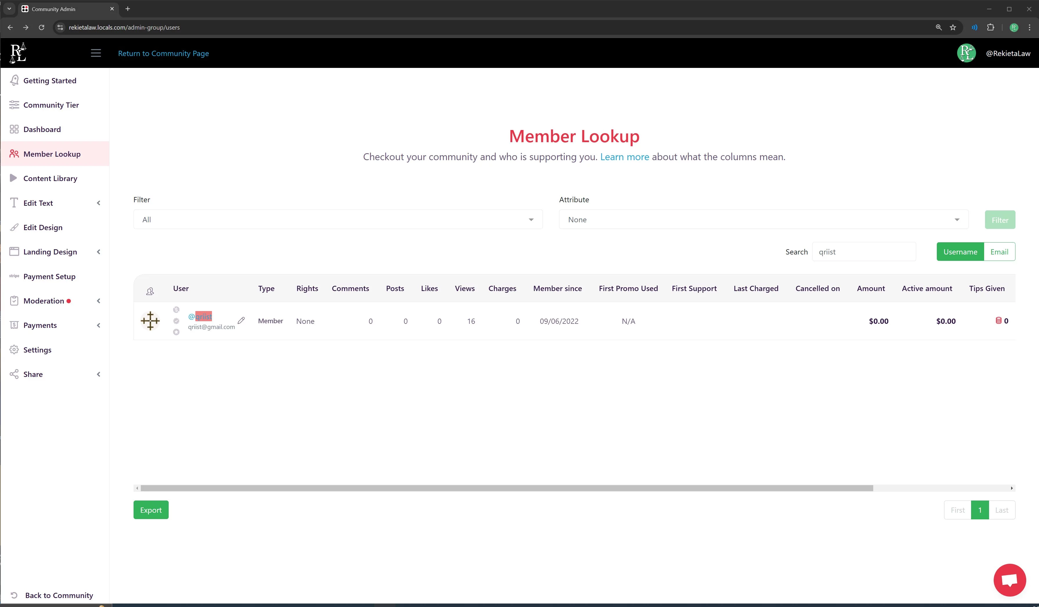Reload the page with the browser refresh button

pos(41,27)
